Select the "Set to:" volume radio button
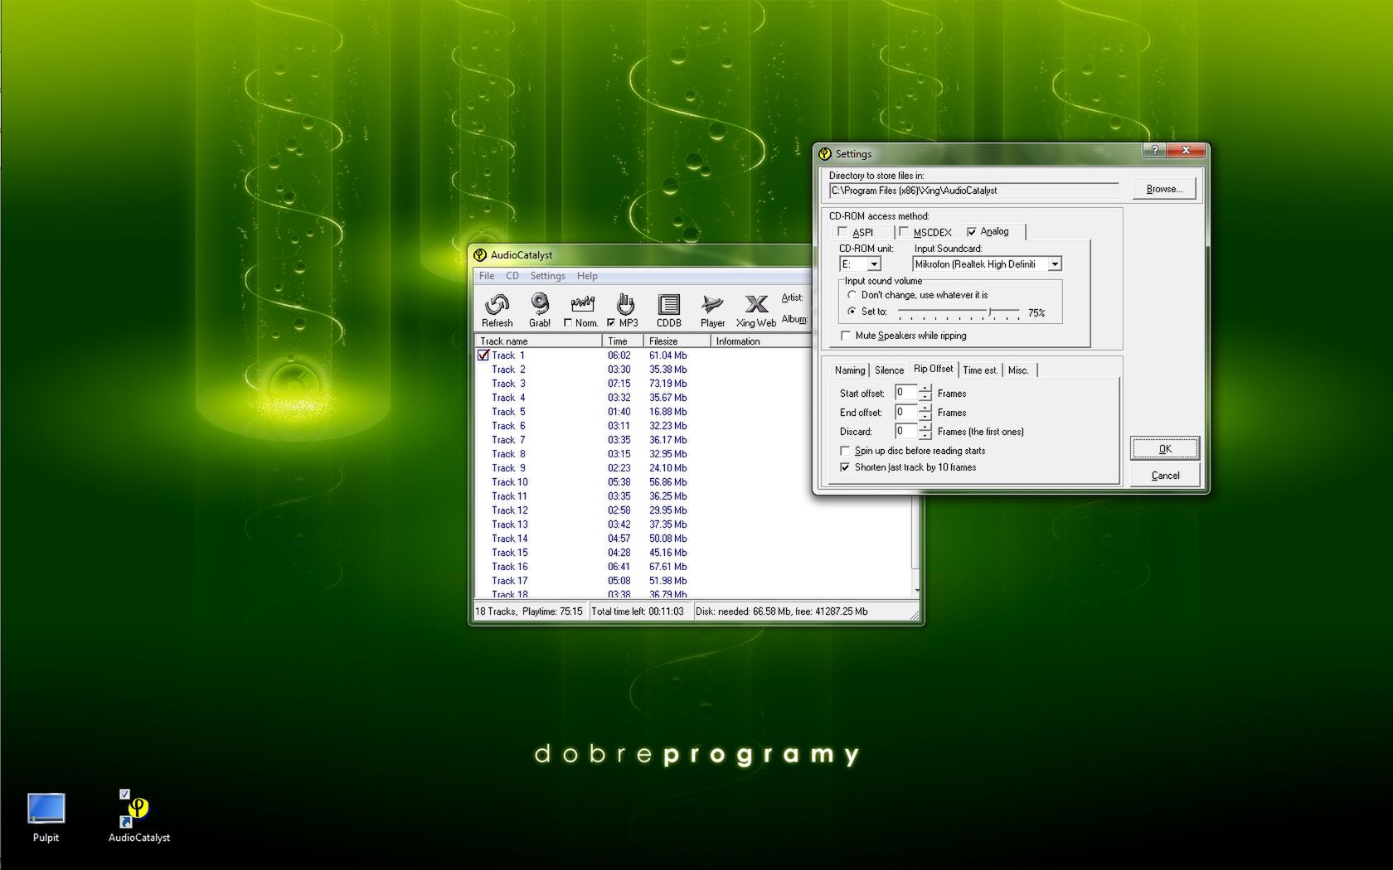The image size is (1393, 870). (852, 312)
